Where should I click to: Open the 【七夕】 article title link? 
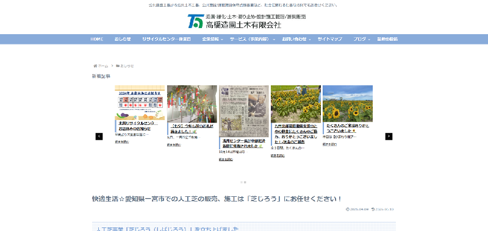click(192, 129)
